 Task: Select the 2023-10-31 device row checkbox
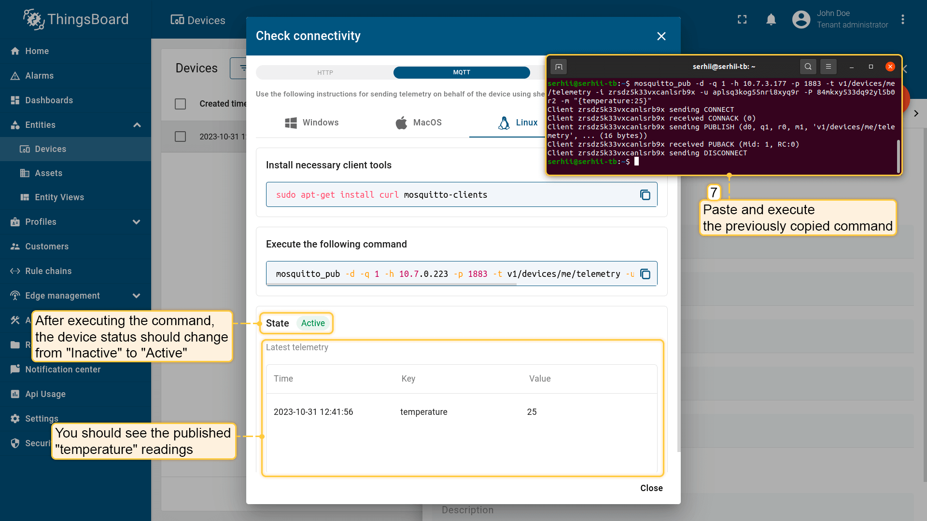pos(180,137)
